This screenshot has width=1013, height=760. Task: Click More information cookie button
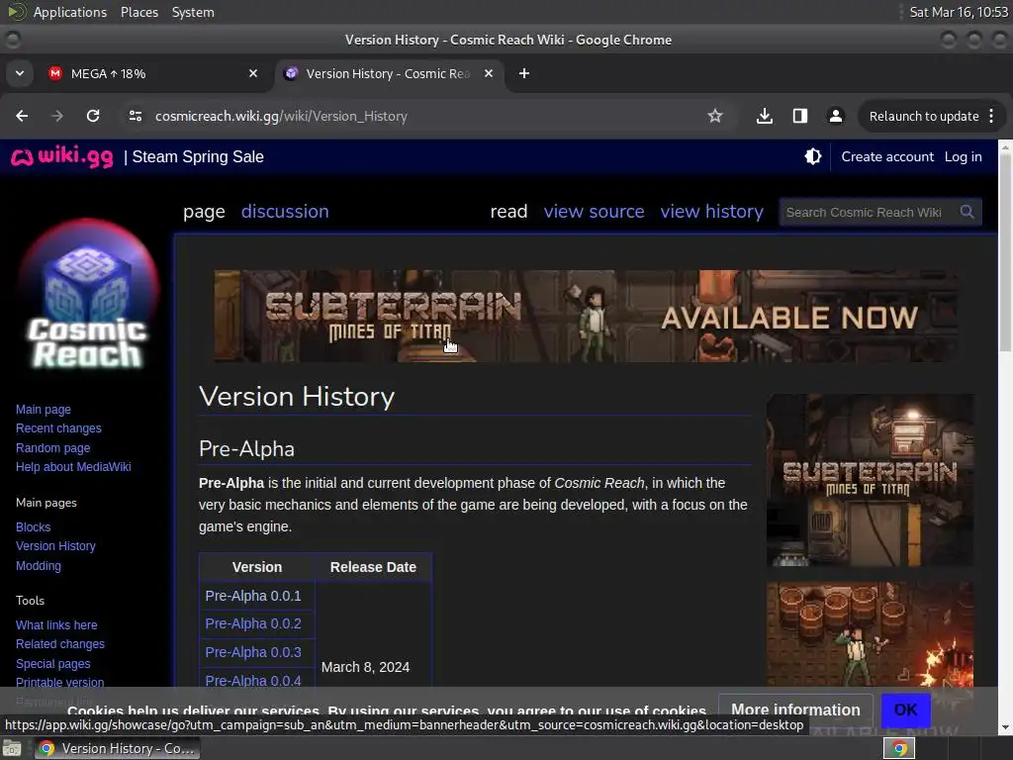point(795,710)
